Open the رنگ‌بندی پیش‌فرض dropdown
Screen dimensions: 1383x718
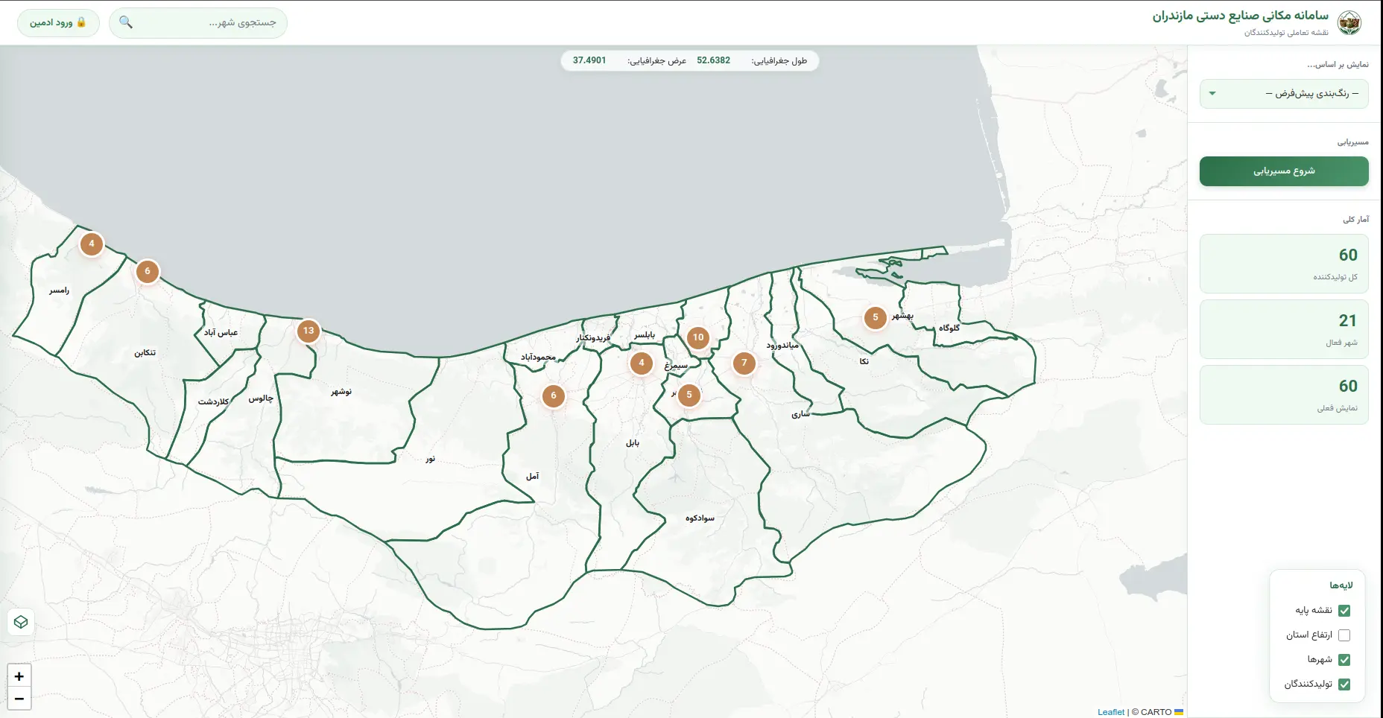pyautogui.click(x=1284, y=94)
